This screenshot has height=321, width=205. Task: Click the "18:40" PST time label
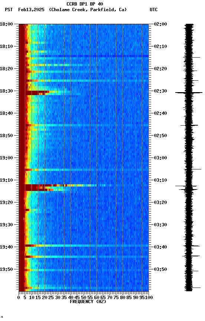6,113
